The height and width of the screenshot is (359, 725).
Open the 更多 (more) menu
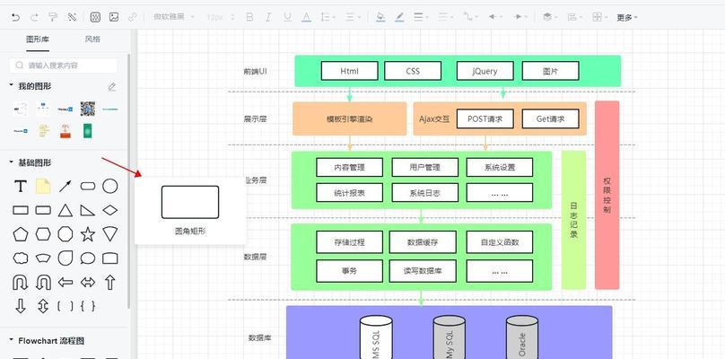[627, 18]
